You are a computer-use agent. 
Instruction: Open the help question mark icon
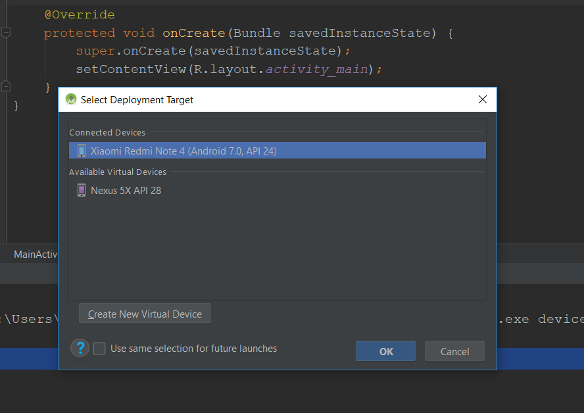pyautogui.click(x=80, y=348)
